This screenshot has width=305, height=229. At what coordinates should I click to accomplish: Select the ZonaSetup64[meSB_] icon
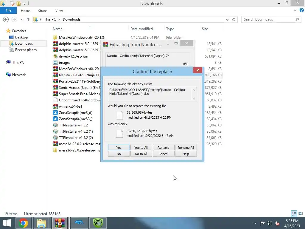[x=55, y=119]
